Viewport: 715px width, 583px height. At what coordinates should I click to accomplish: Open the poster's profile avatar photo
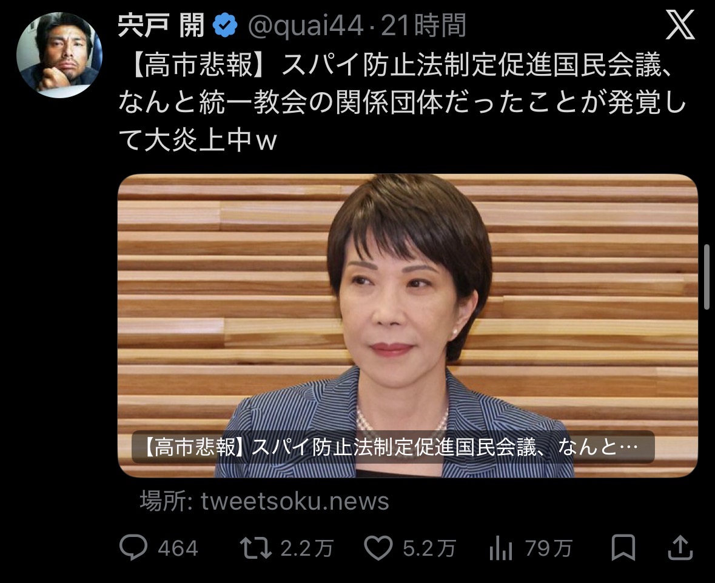tap(59, 55)
